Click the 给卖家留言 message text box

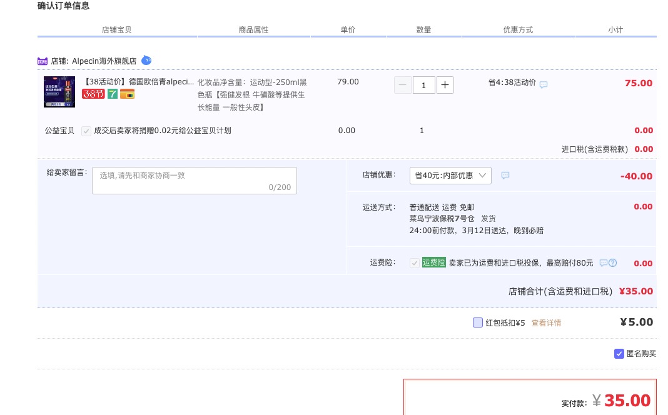click(195, 181)
